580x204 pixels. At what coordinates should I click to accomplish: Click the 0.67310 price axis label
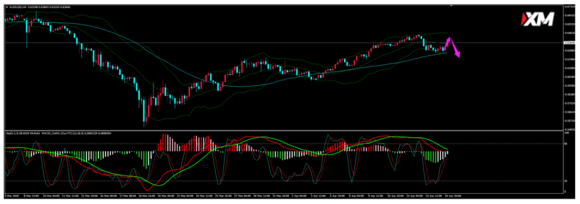coord(569,6)
